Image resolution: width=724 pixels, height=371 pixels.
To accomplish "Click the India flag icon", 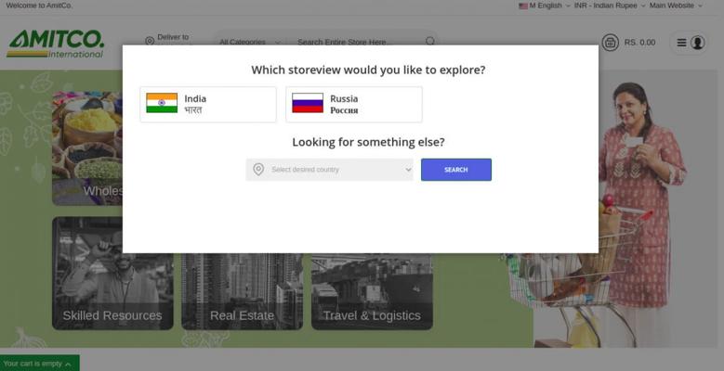I will point(162,103).
